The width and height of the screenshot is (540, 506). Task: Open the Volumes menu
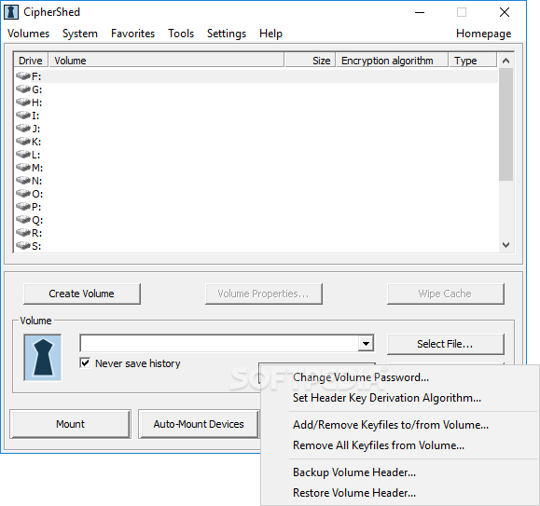pos(29,34)
